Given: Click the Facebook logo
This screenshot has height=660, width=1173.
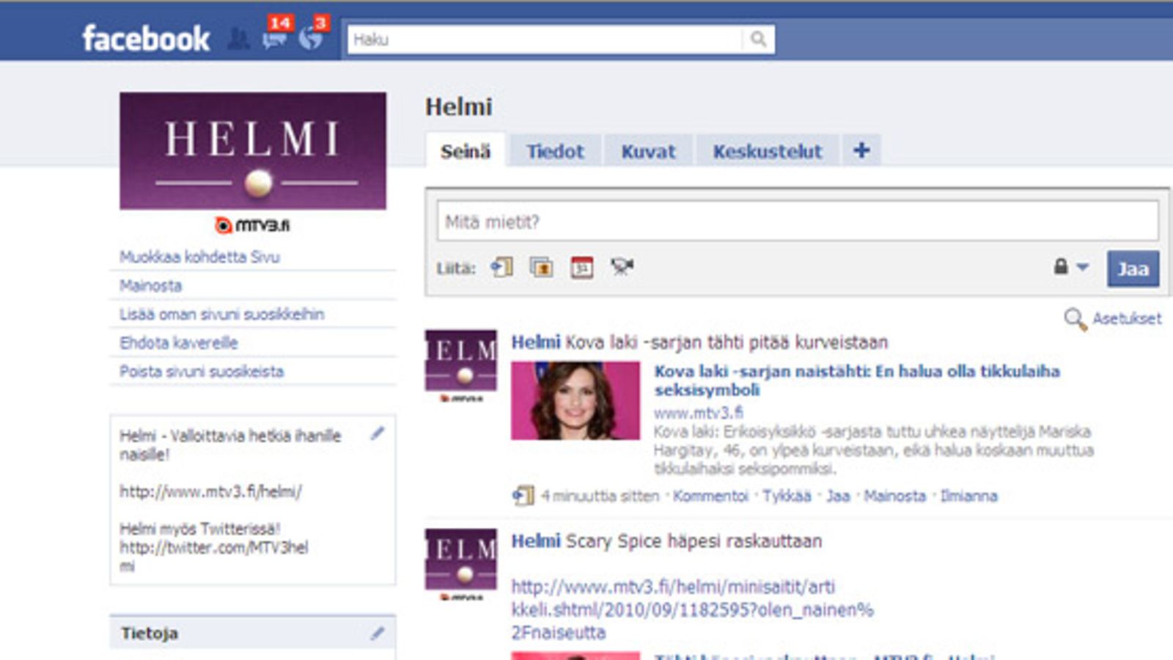Looking at the screenshot, I should point(146,38).
